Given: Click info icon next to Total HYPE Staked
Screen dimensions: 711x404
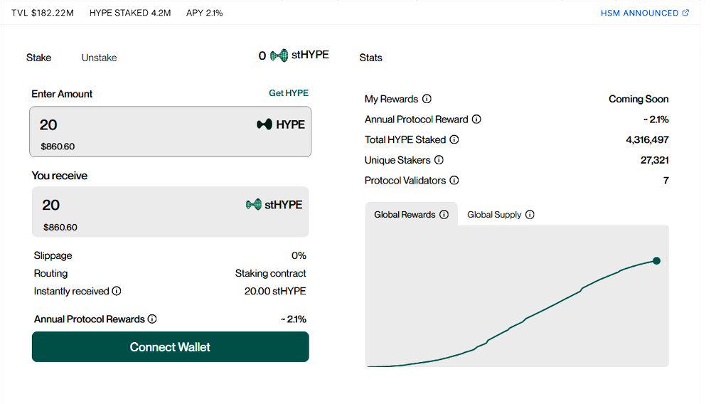Looking at the screenshot, I should pos(454,140).
